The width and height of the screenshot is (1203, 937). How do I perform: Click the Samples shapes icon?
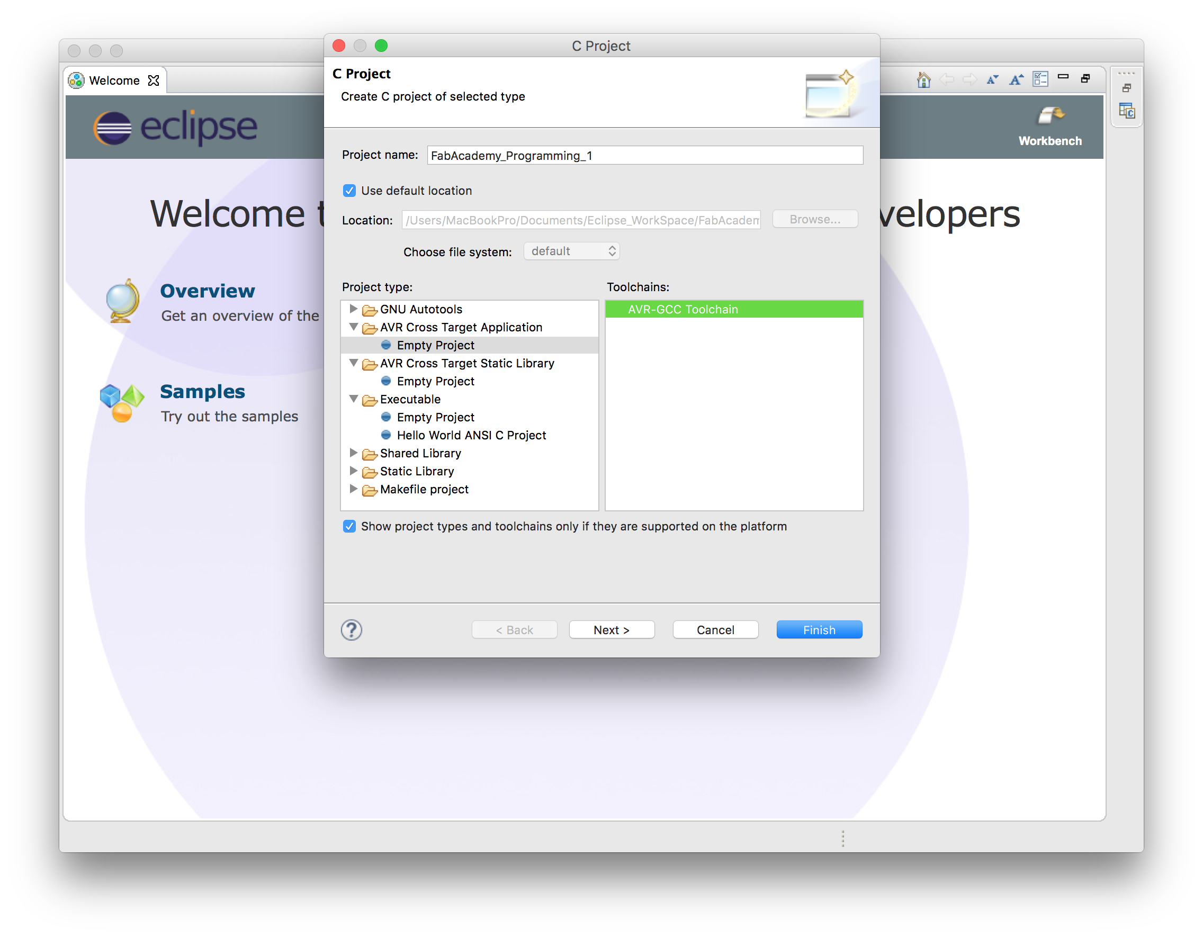122,403
